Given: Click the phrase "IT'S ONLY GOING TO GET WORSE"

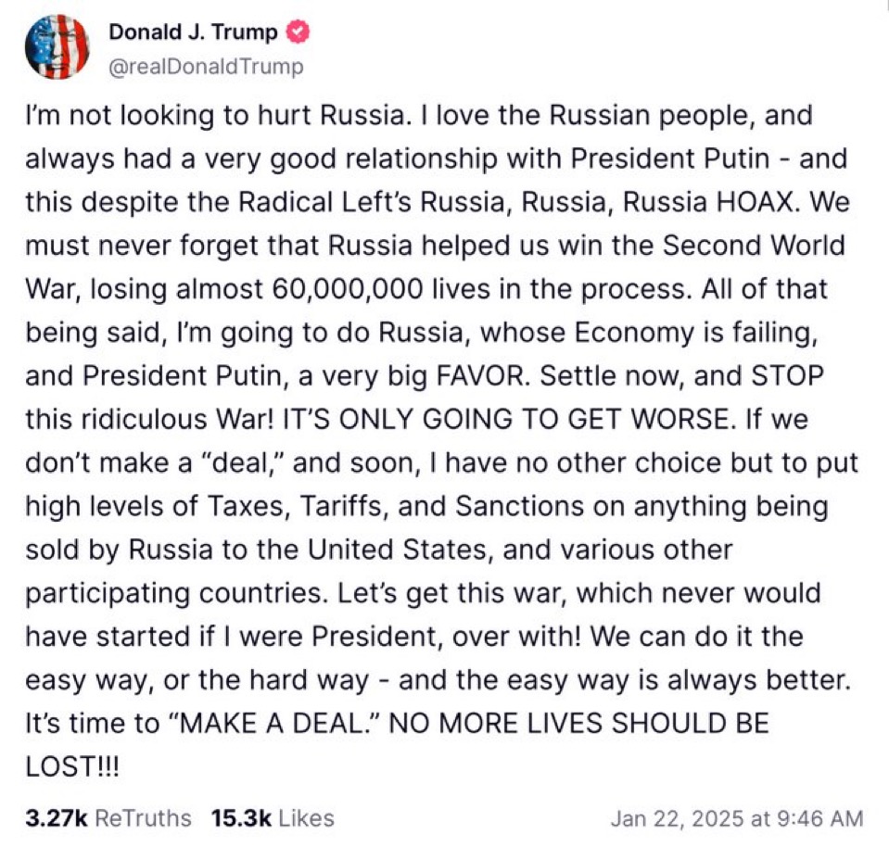Looking at the screenshot, I should click(x=506, y=418).
